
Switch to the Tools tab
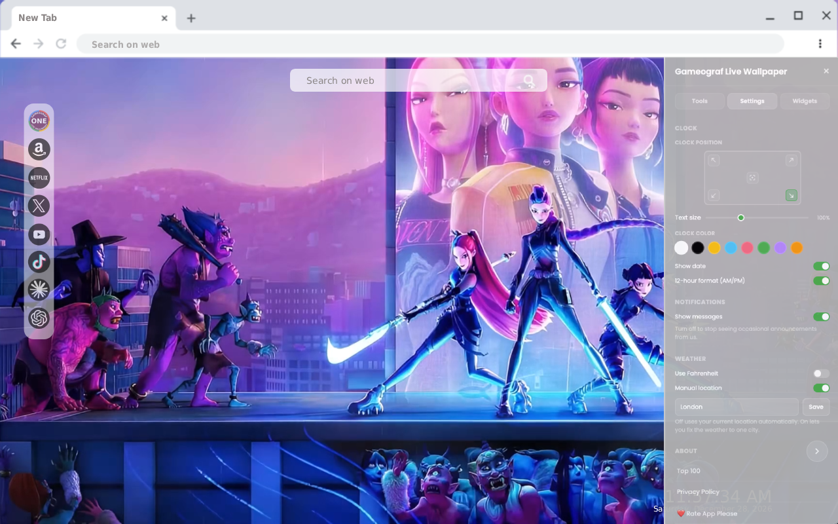(700, 101)
